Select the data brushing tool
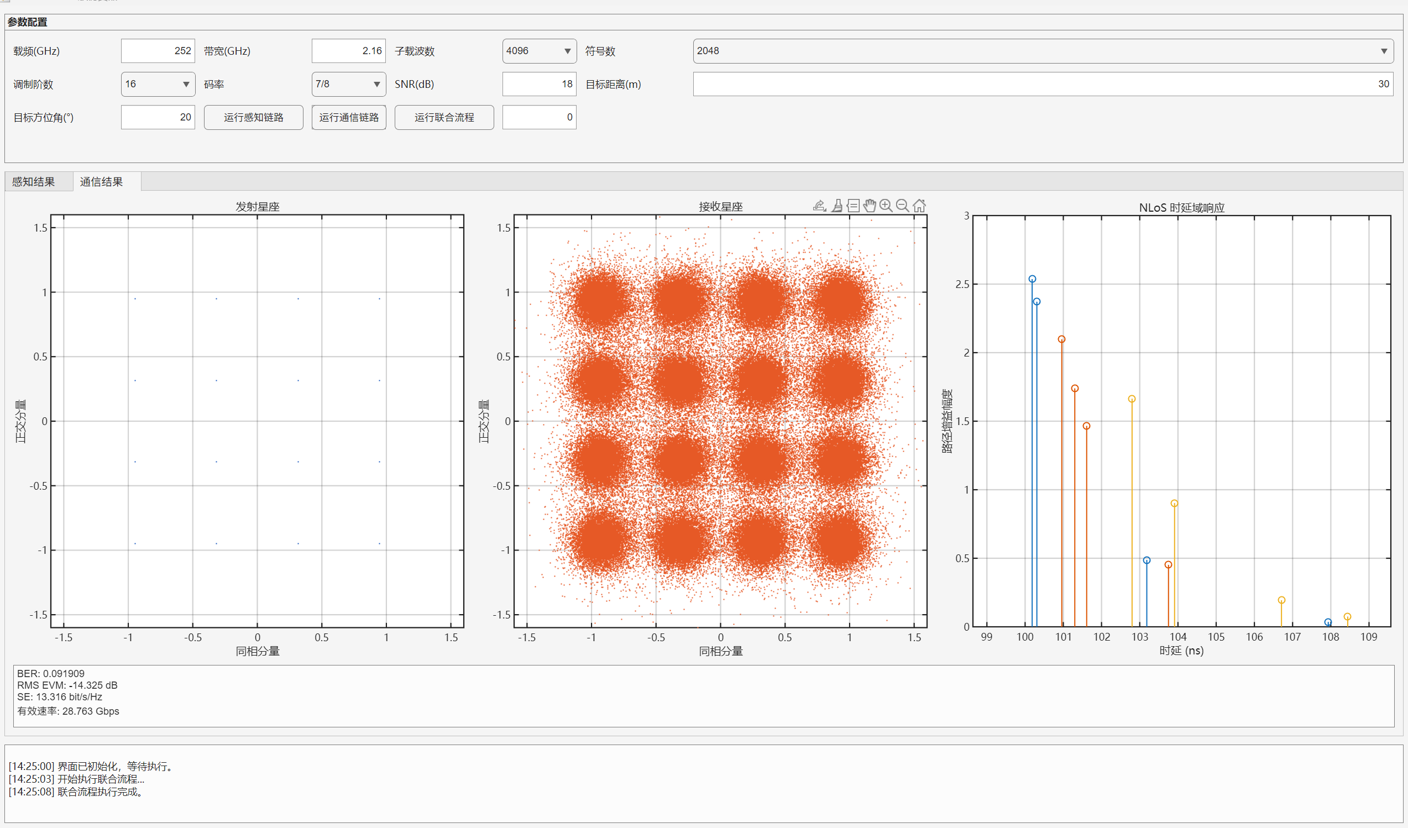 [836, 206]
